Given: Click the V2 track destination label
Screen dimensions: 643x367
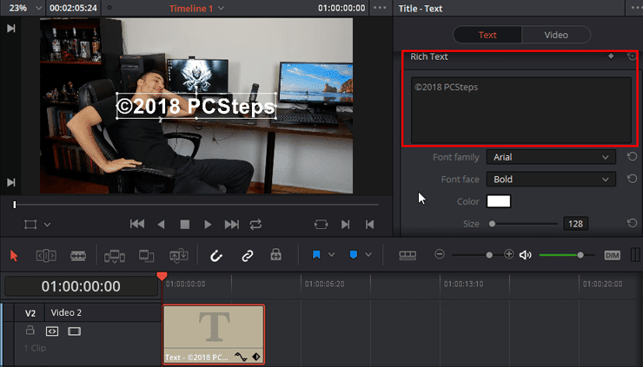Looking at the screenshot, I should point(30,313).
